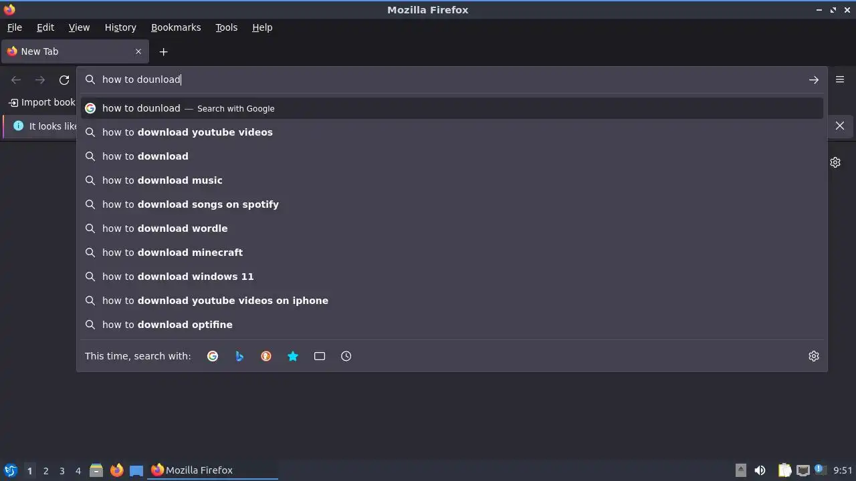Click the clock showing 9:51
This screenshot has height=481, width=856.
click(843, 470)
